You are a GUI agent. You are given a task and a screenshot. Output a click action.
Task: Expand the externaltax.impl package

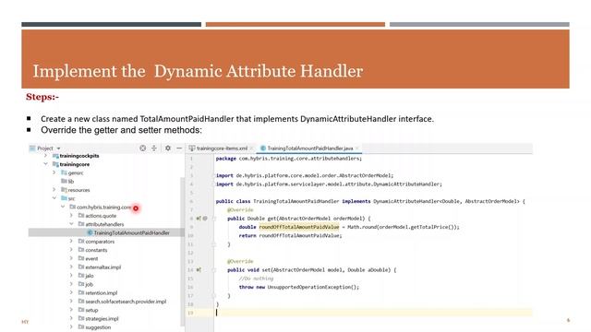[x=71, y=267]
